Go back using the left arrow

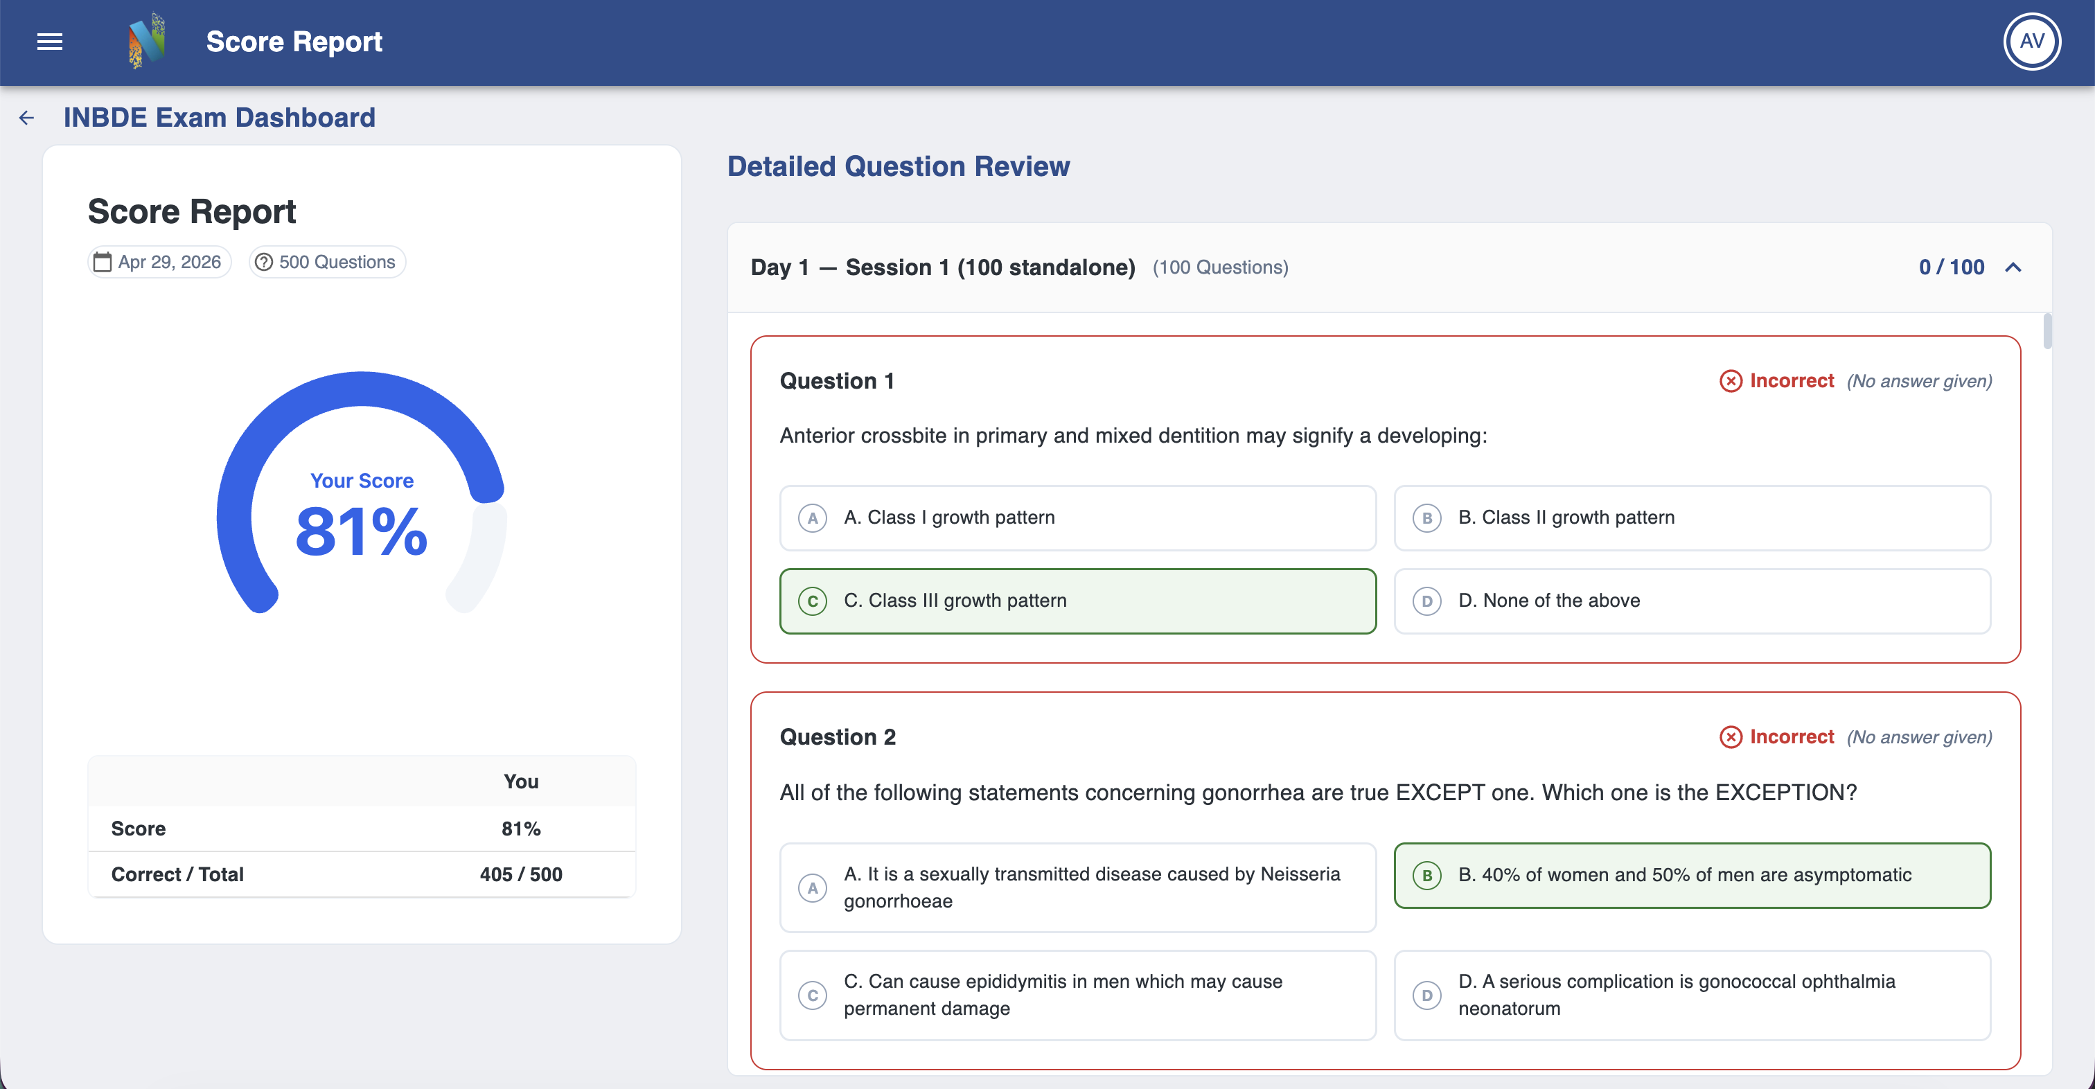(27, 118)
